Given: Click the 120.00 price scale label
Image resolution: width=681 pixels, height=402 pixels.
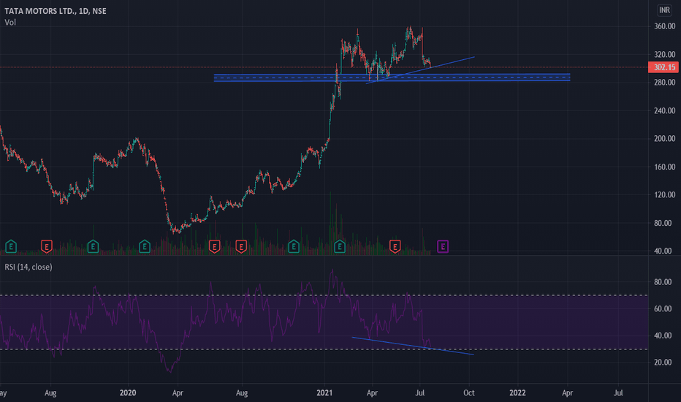Looking at the screenshot, I should (x=664, y=194).
